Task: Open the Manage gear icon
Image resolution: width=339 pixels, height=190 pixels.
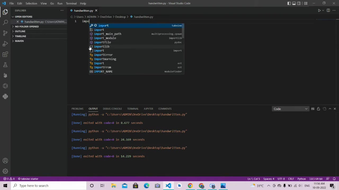Action: pos(5,171)
